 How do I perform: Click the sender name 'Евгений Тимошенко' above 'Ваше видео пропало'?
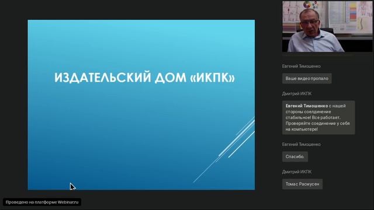pos(302,66)
